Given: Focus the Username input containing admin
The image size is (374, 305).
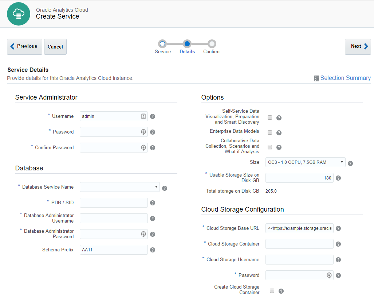Looking at the screenshot, I should pyautogui.click(x=114, y=116).
